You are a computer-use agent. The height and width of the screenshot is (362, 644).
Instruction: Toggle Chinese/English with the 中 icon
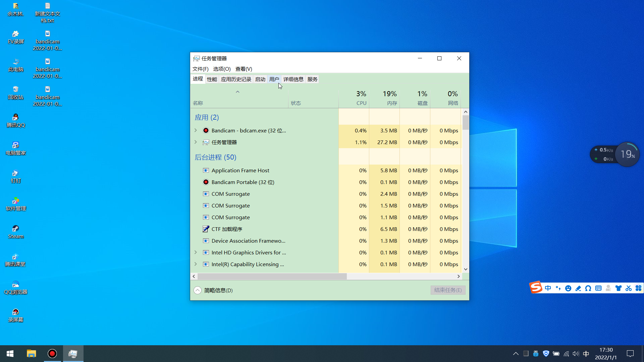pyautogui.click(x=548, y=288)
